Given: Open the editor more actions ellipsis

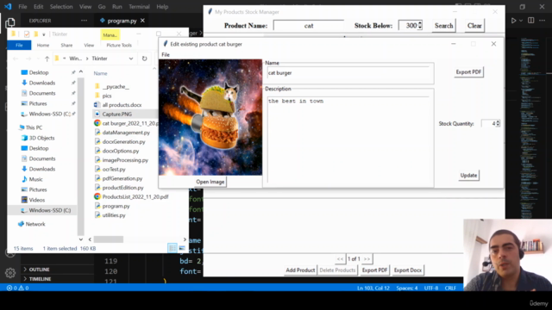Looking at the screenshot, I should click(542, 21).
